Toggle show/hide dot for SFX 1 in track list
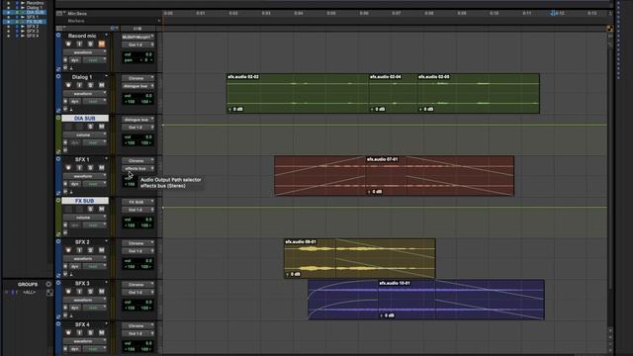 click(9, 17)
